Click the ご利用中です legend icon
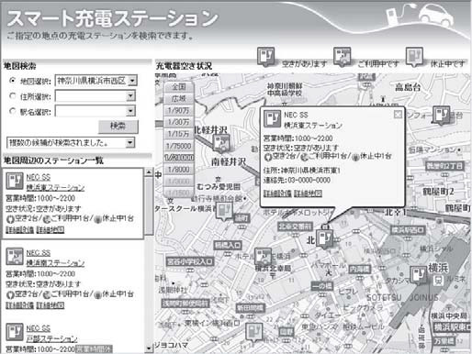The width and height of the screenshot is (472, 354). (342, 57)
